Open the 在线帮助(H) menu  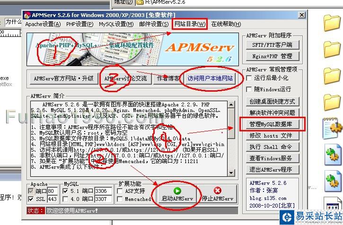tap(226, 24)
